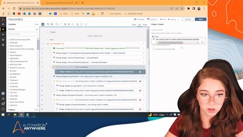Click the record button in editor toolbar
Screen dimensions: 243x137
tap(43, 24)
